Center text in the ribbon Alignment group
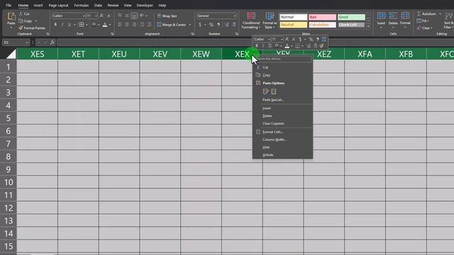This screenshot has width=454, height=255. point(127,25)
